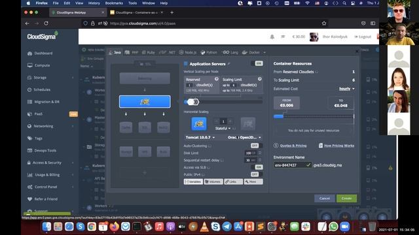Click the Reserved cloudlets help icon
The height and width of the screenshot is (235, 419).
[x=217, y=79]
